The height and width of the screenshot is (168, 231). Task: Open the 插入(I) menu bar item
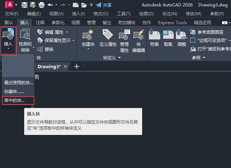(x=79, y=14)
